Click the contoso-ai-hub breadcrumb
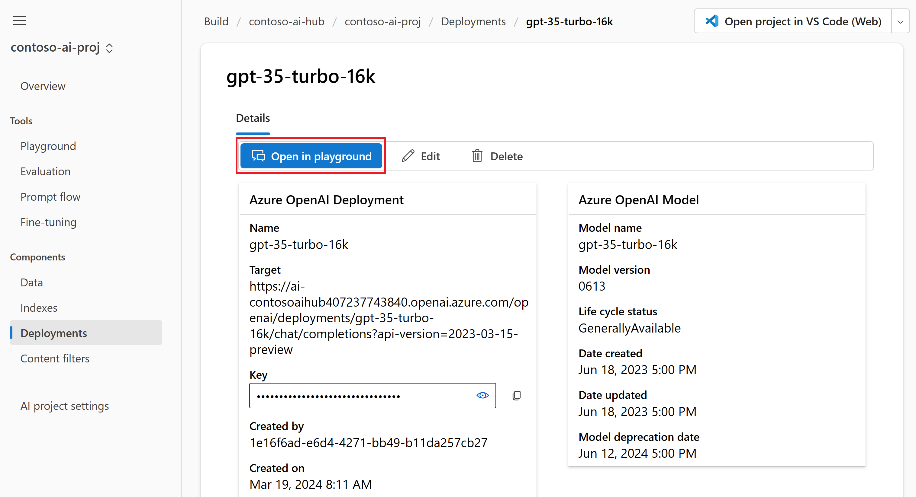This screenshot has width=916, height=497. [x=287, y=21]
